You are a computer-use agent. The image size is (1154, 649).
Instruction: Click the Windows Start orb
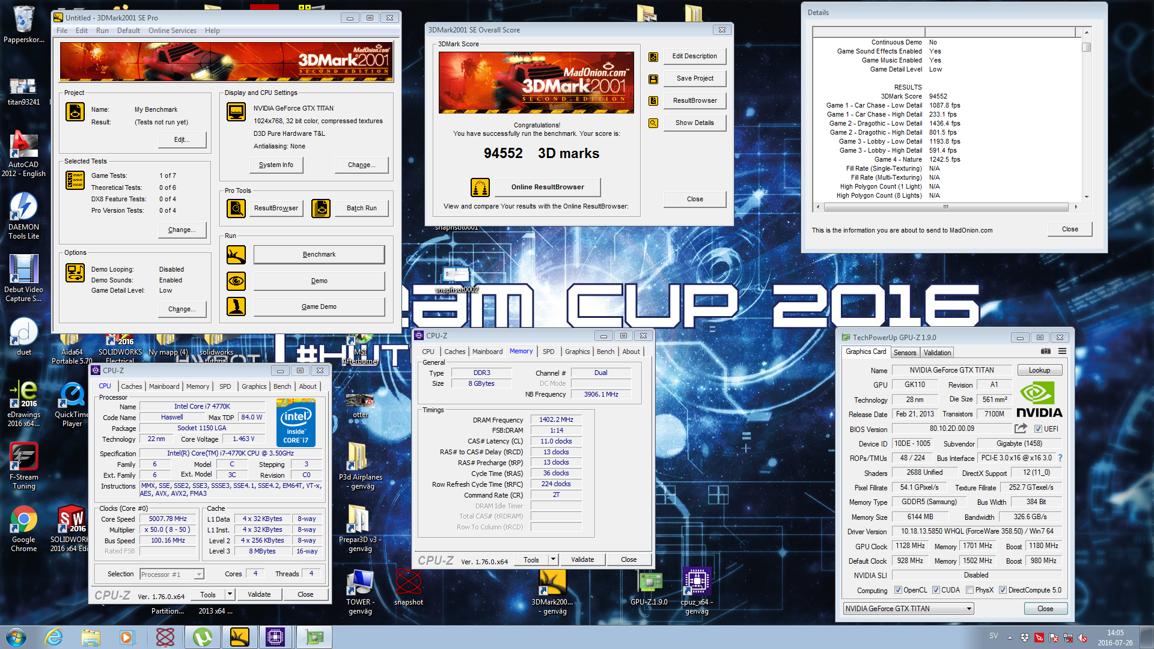16,637
